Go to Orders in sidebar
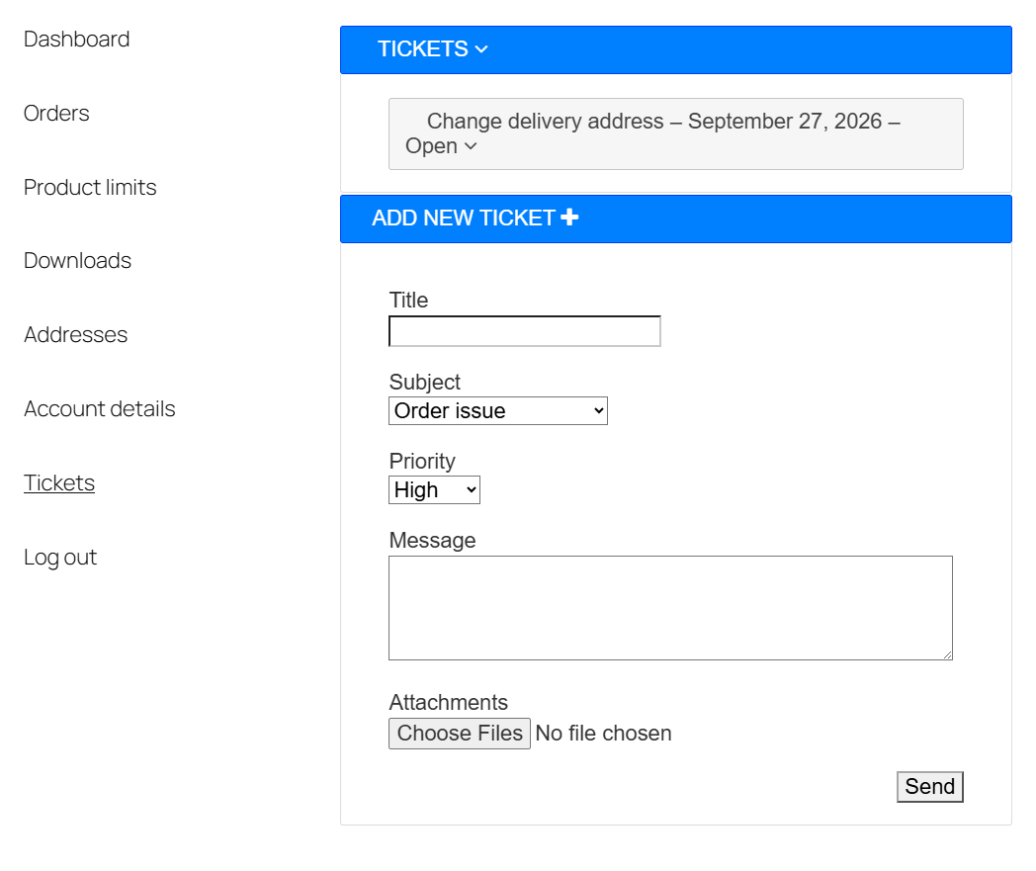This screenshot has height=871, width=1036. [56, 113]
